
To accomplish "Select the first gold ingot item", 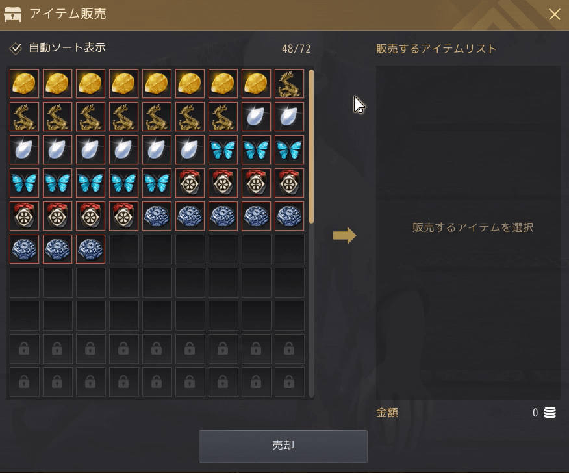I will [24, 84].
